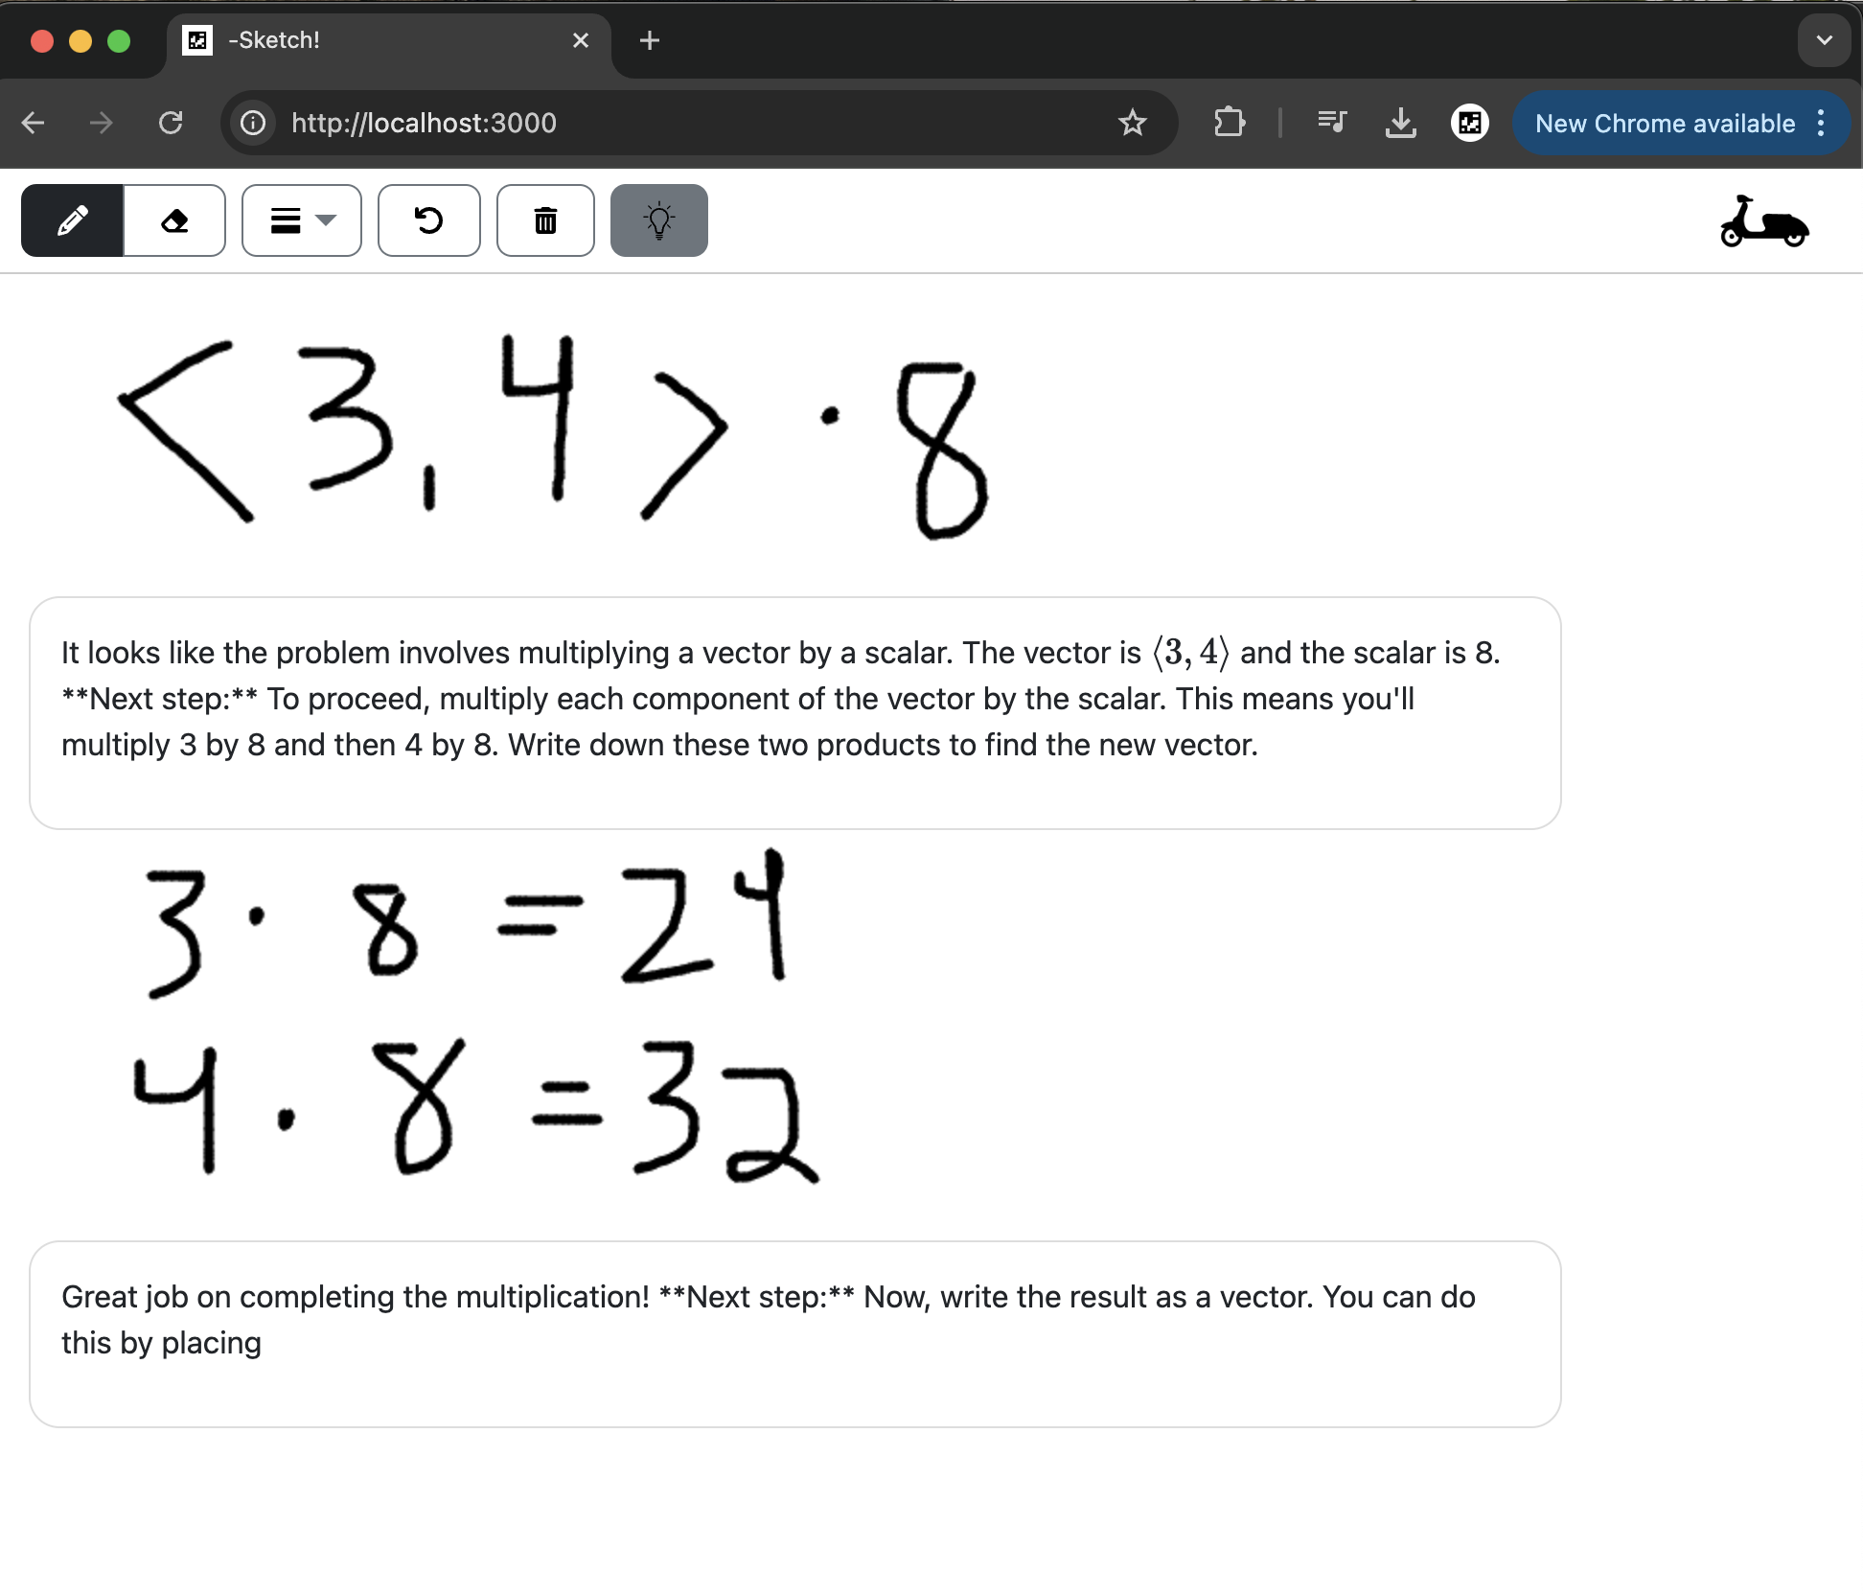Switch to the eraser tool

tap(174, 221)
